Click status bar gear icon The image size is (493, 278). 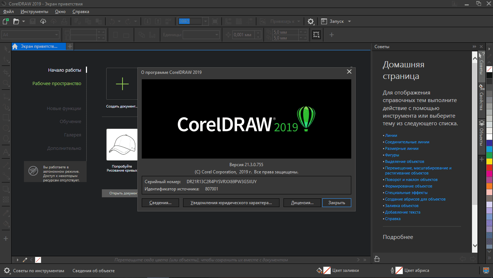(x=7, y=270)
